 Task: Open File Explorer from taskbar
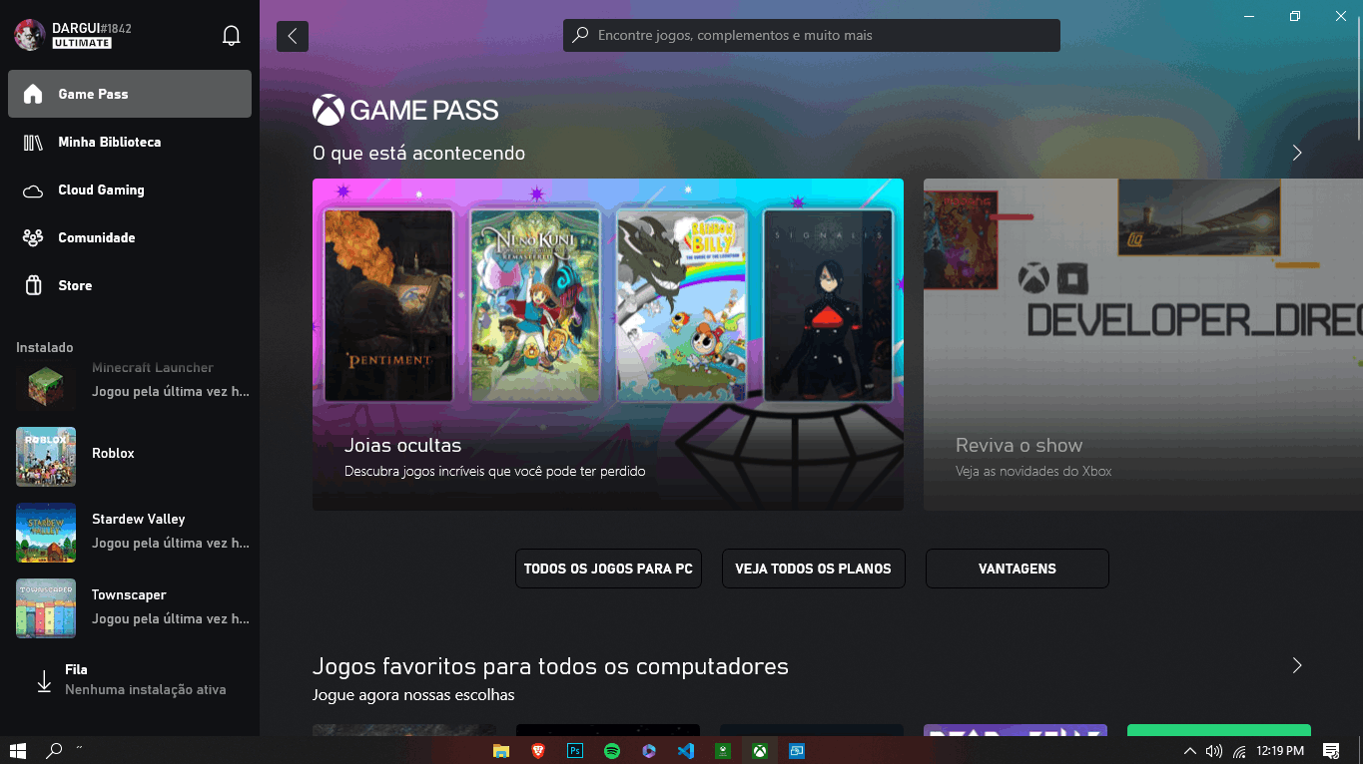tap(501, 750)
